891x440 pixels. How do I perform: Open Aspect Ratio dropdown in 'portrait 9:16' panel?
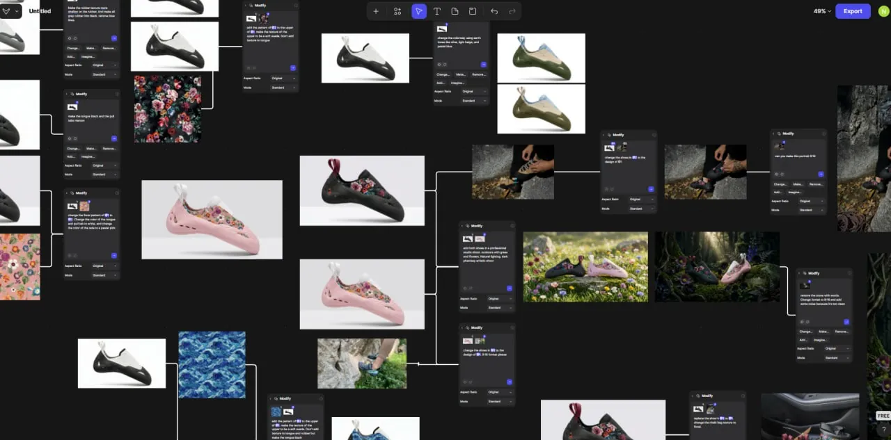coord(812,201)
